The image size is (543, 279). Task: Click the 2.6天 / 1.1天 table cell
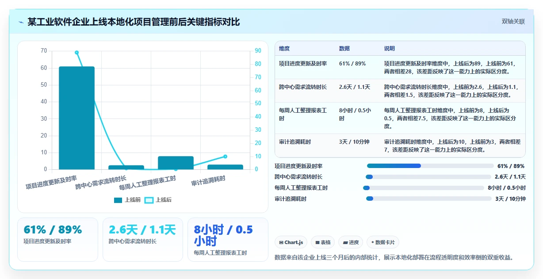(355, 87)
